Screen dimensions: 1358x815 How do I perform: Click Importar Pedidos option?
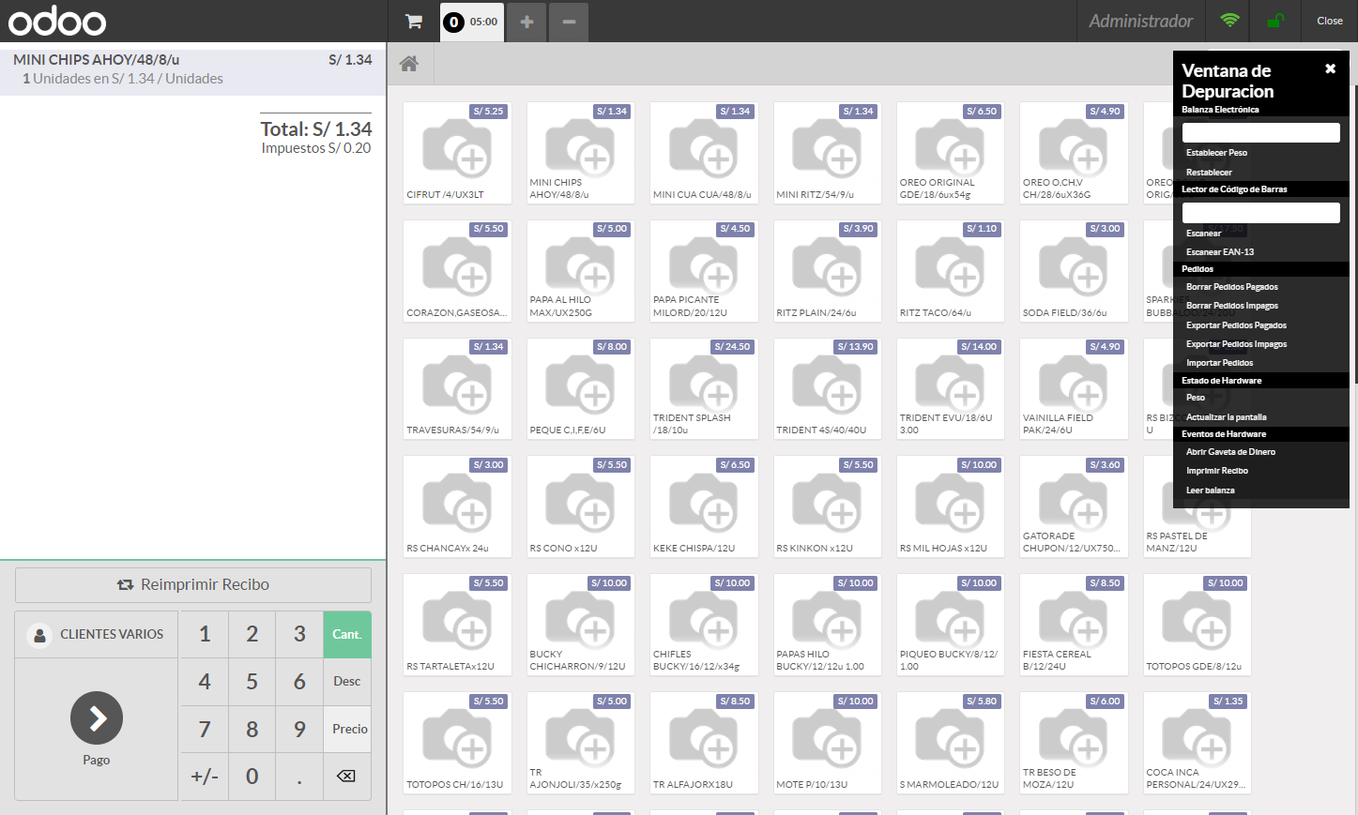point(1219,363)
